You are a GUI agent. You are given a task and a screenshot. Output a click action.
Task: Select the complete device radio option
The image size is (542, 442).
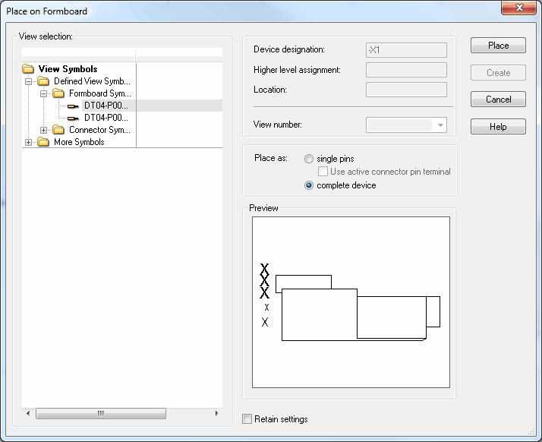coord(308,185)
